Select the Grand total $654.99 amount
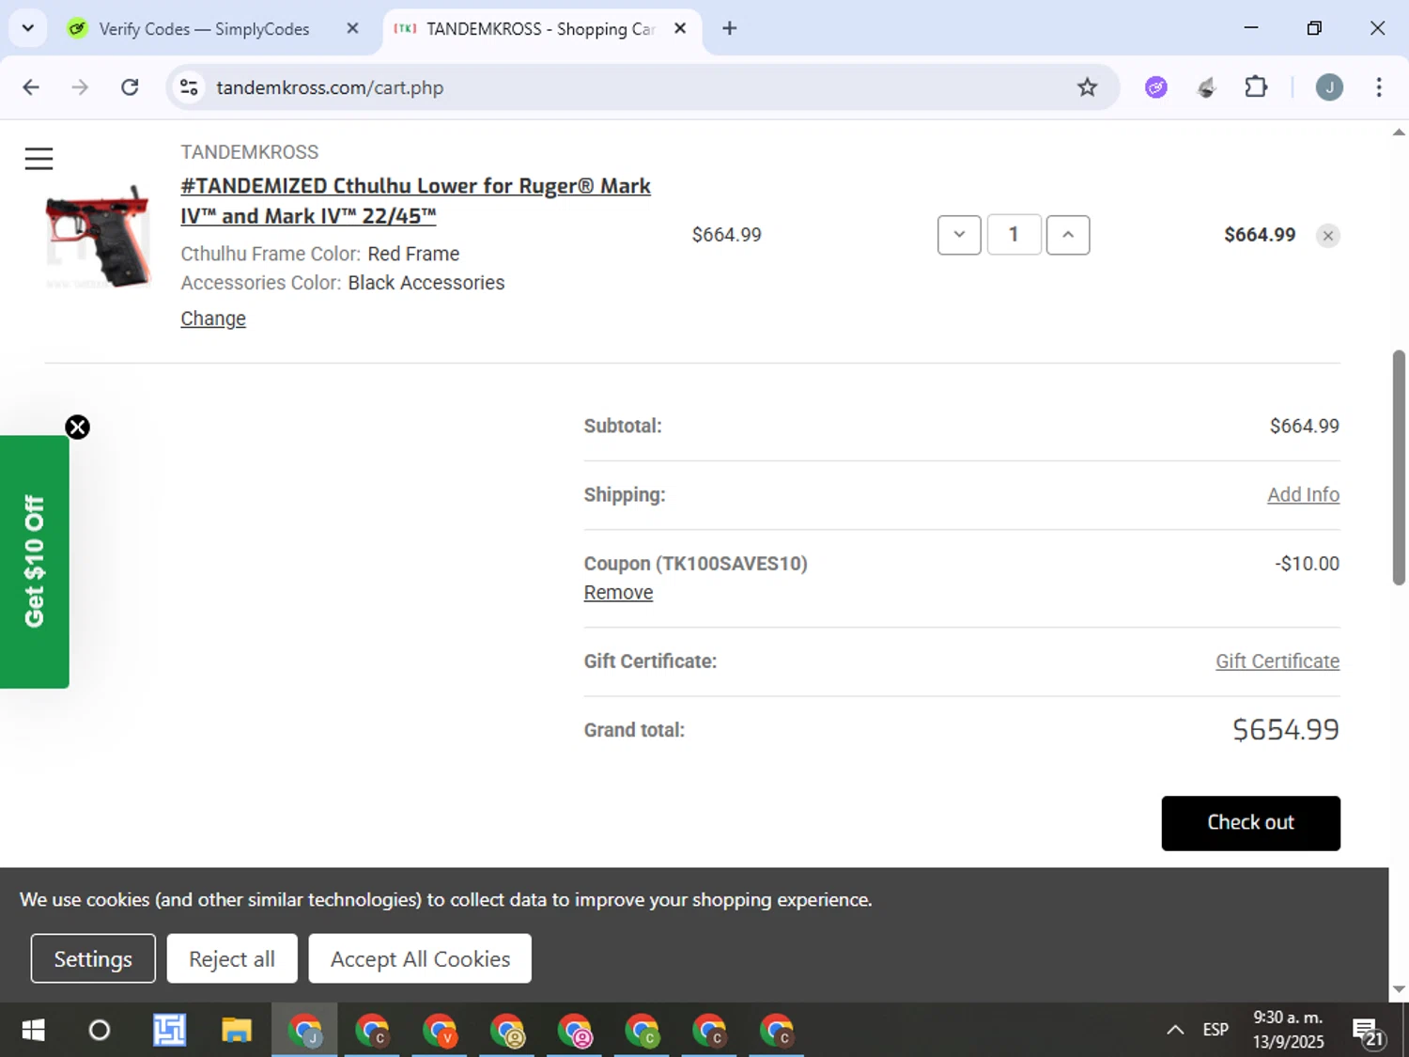The width and height of the screenshot is (1409, 1057). tap(1286, 730)
